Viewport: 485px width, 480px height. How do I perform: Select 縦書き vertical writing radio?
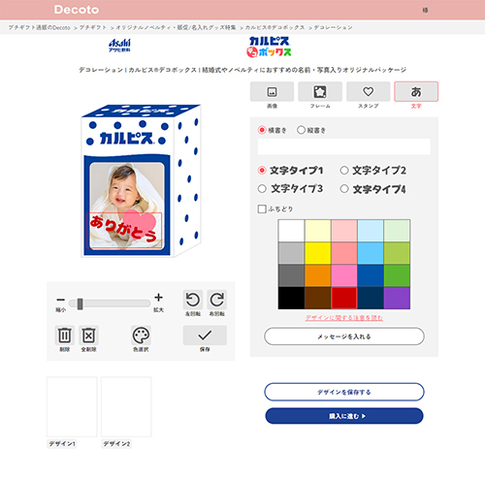tap(301, 130)
